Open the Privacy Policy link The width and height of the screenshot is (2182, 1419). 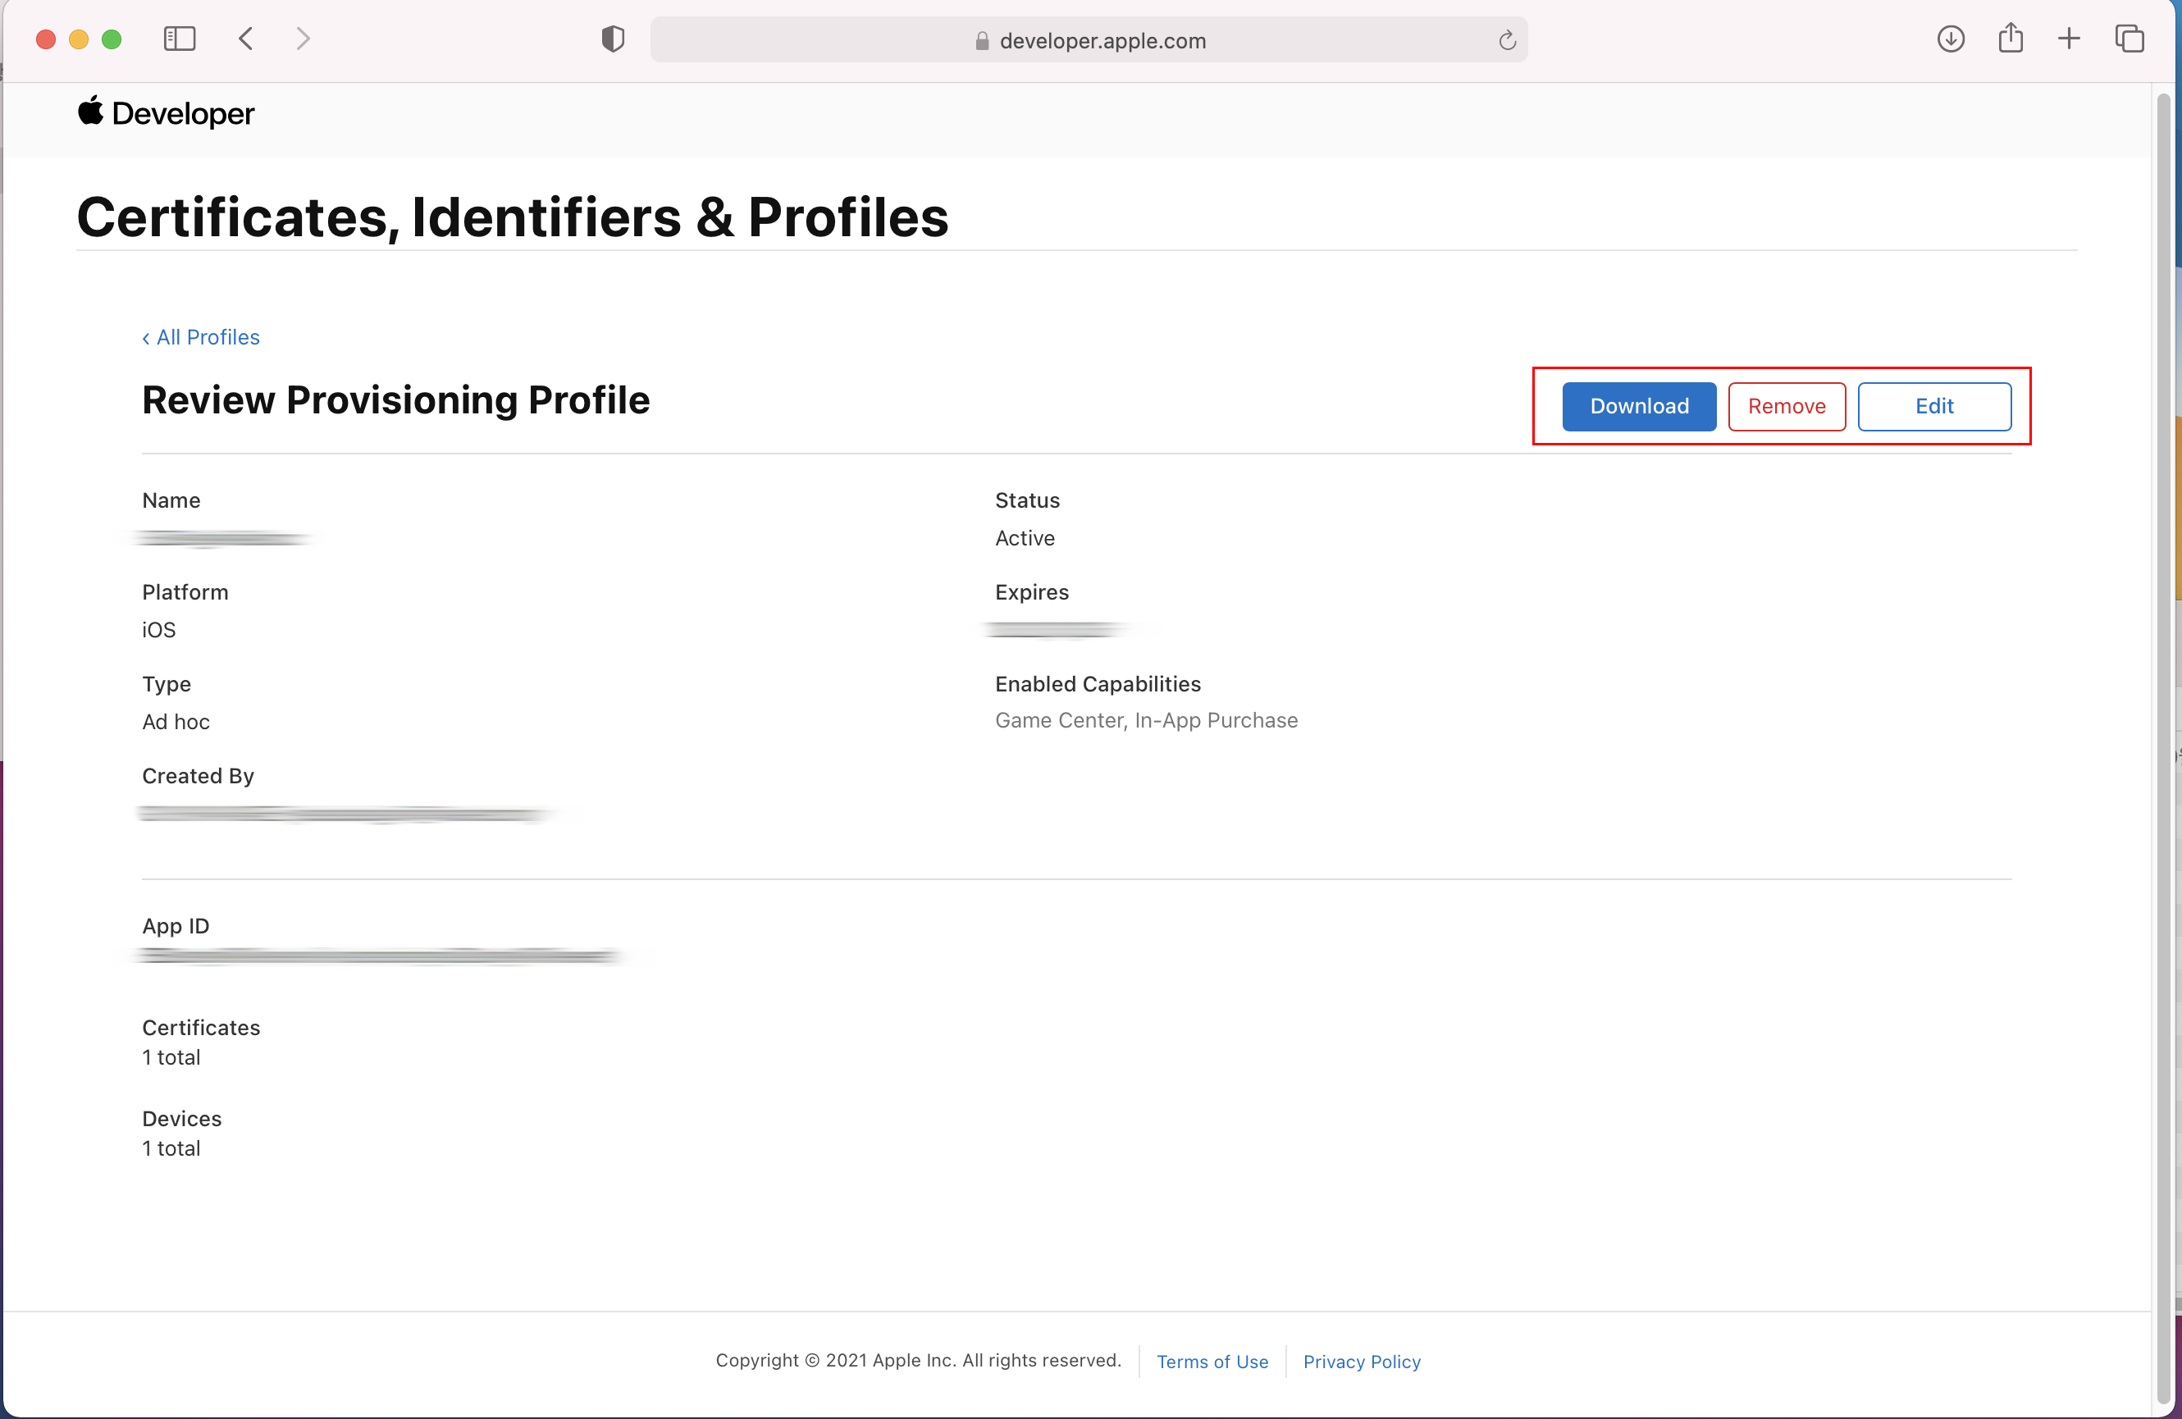click(x=1362, y=1362)
